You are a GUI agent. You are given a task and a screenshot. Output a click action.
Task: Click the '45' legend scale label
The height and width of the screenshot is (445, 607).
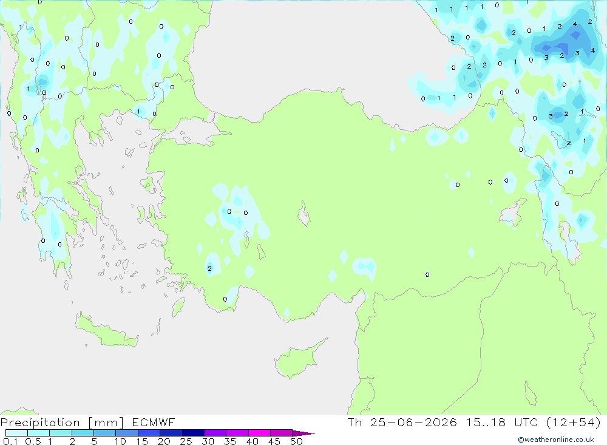274,441
